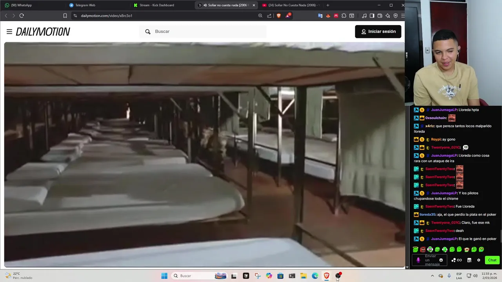Open File Explorer from the taskbar
The height and width of the screenshot is (282, 502).
[304, 276]
